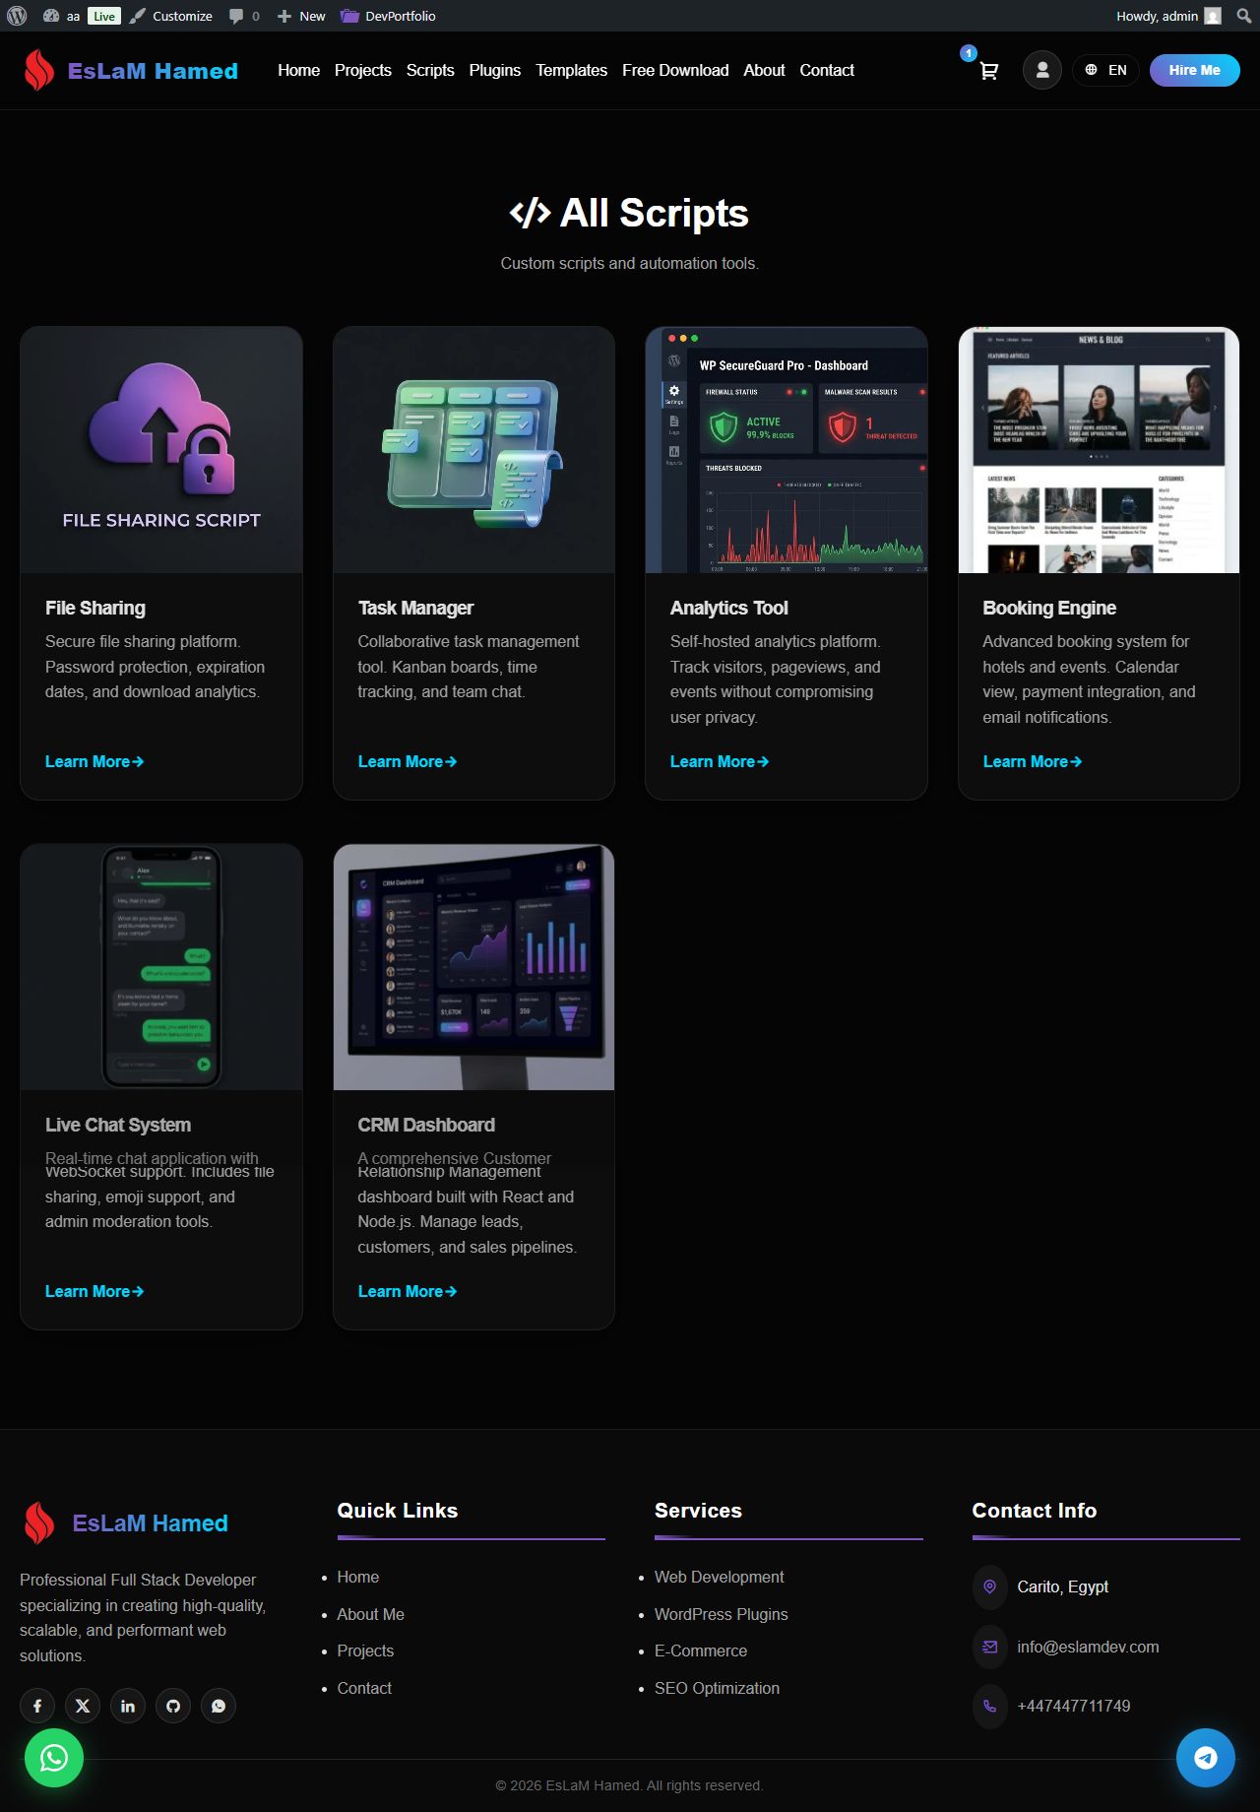
Task: Click the dashboard gauge icon beside 'aa'
Action: point(51,16)
